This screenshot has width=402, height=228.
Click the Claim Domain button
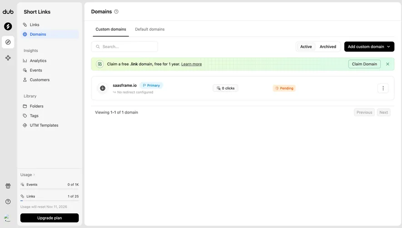coord(364,64)
